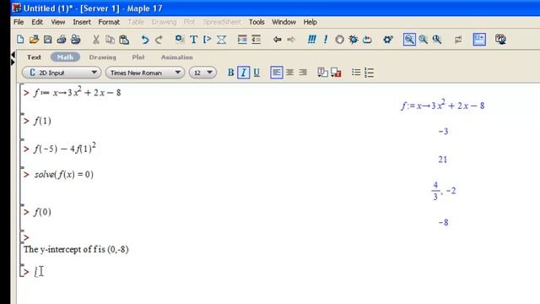Viewport: 540px width, 304px height.
Task: Interrupt the current computation
Action: (x=339, y=40)
